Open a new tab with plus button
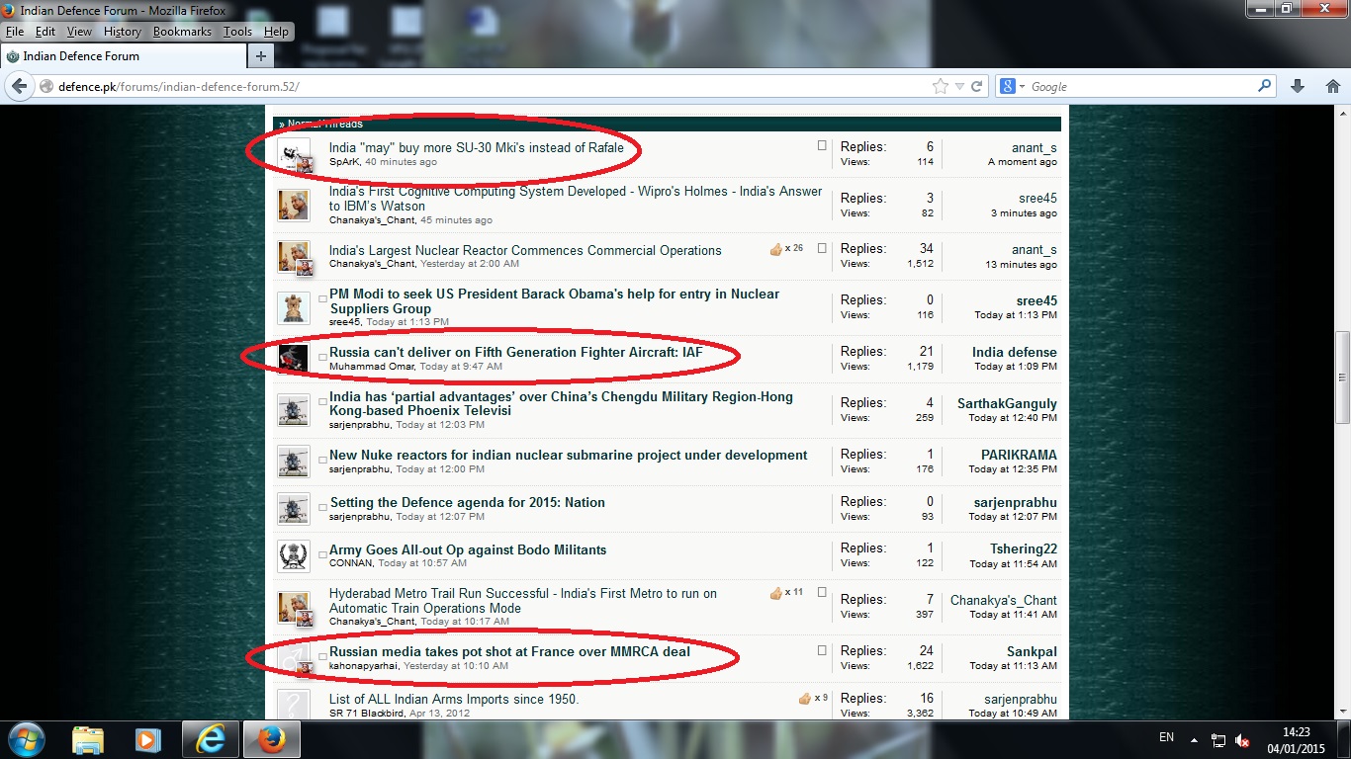This screenshot has width=1351, height=759. 261,56
